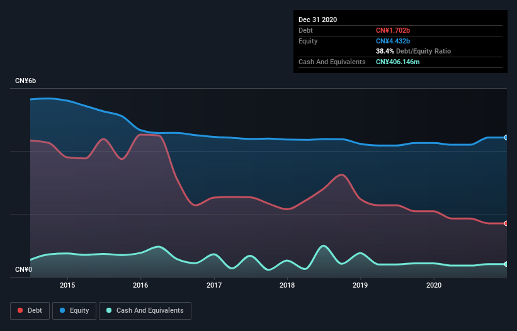Click the CN¥0 y-axis label
Viewport: 517px width, 331px height.
pyautogui.click(x=23, y=269)
